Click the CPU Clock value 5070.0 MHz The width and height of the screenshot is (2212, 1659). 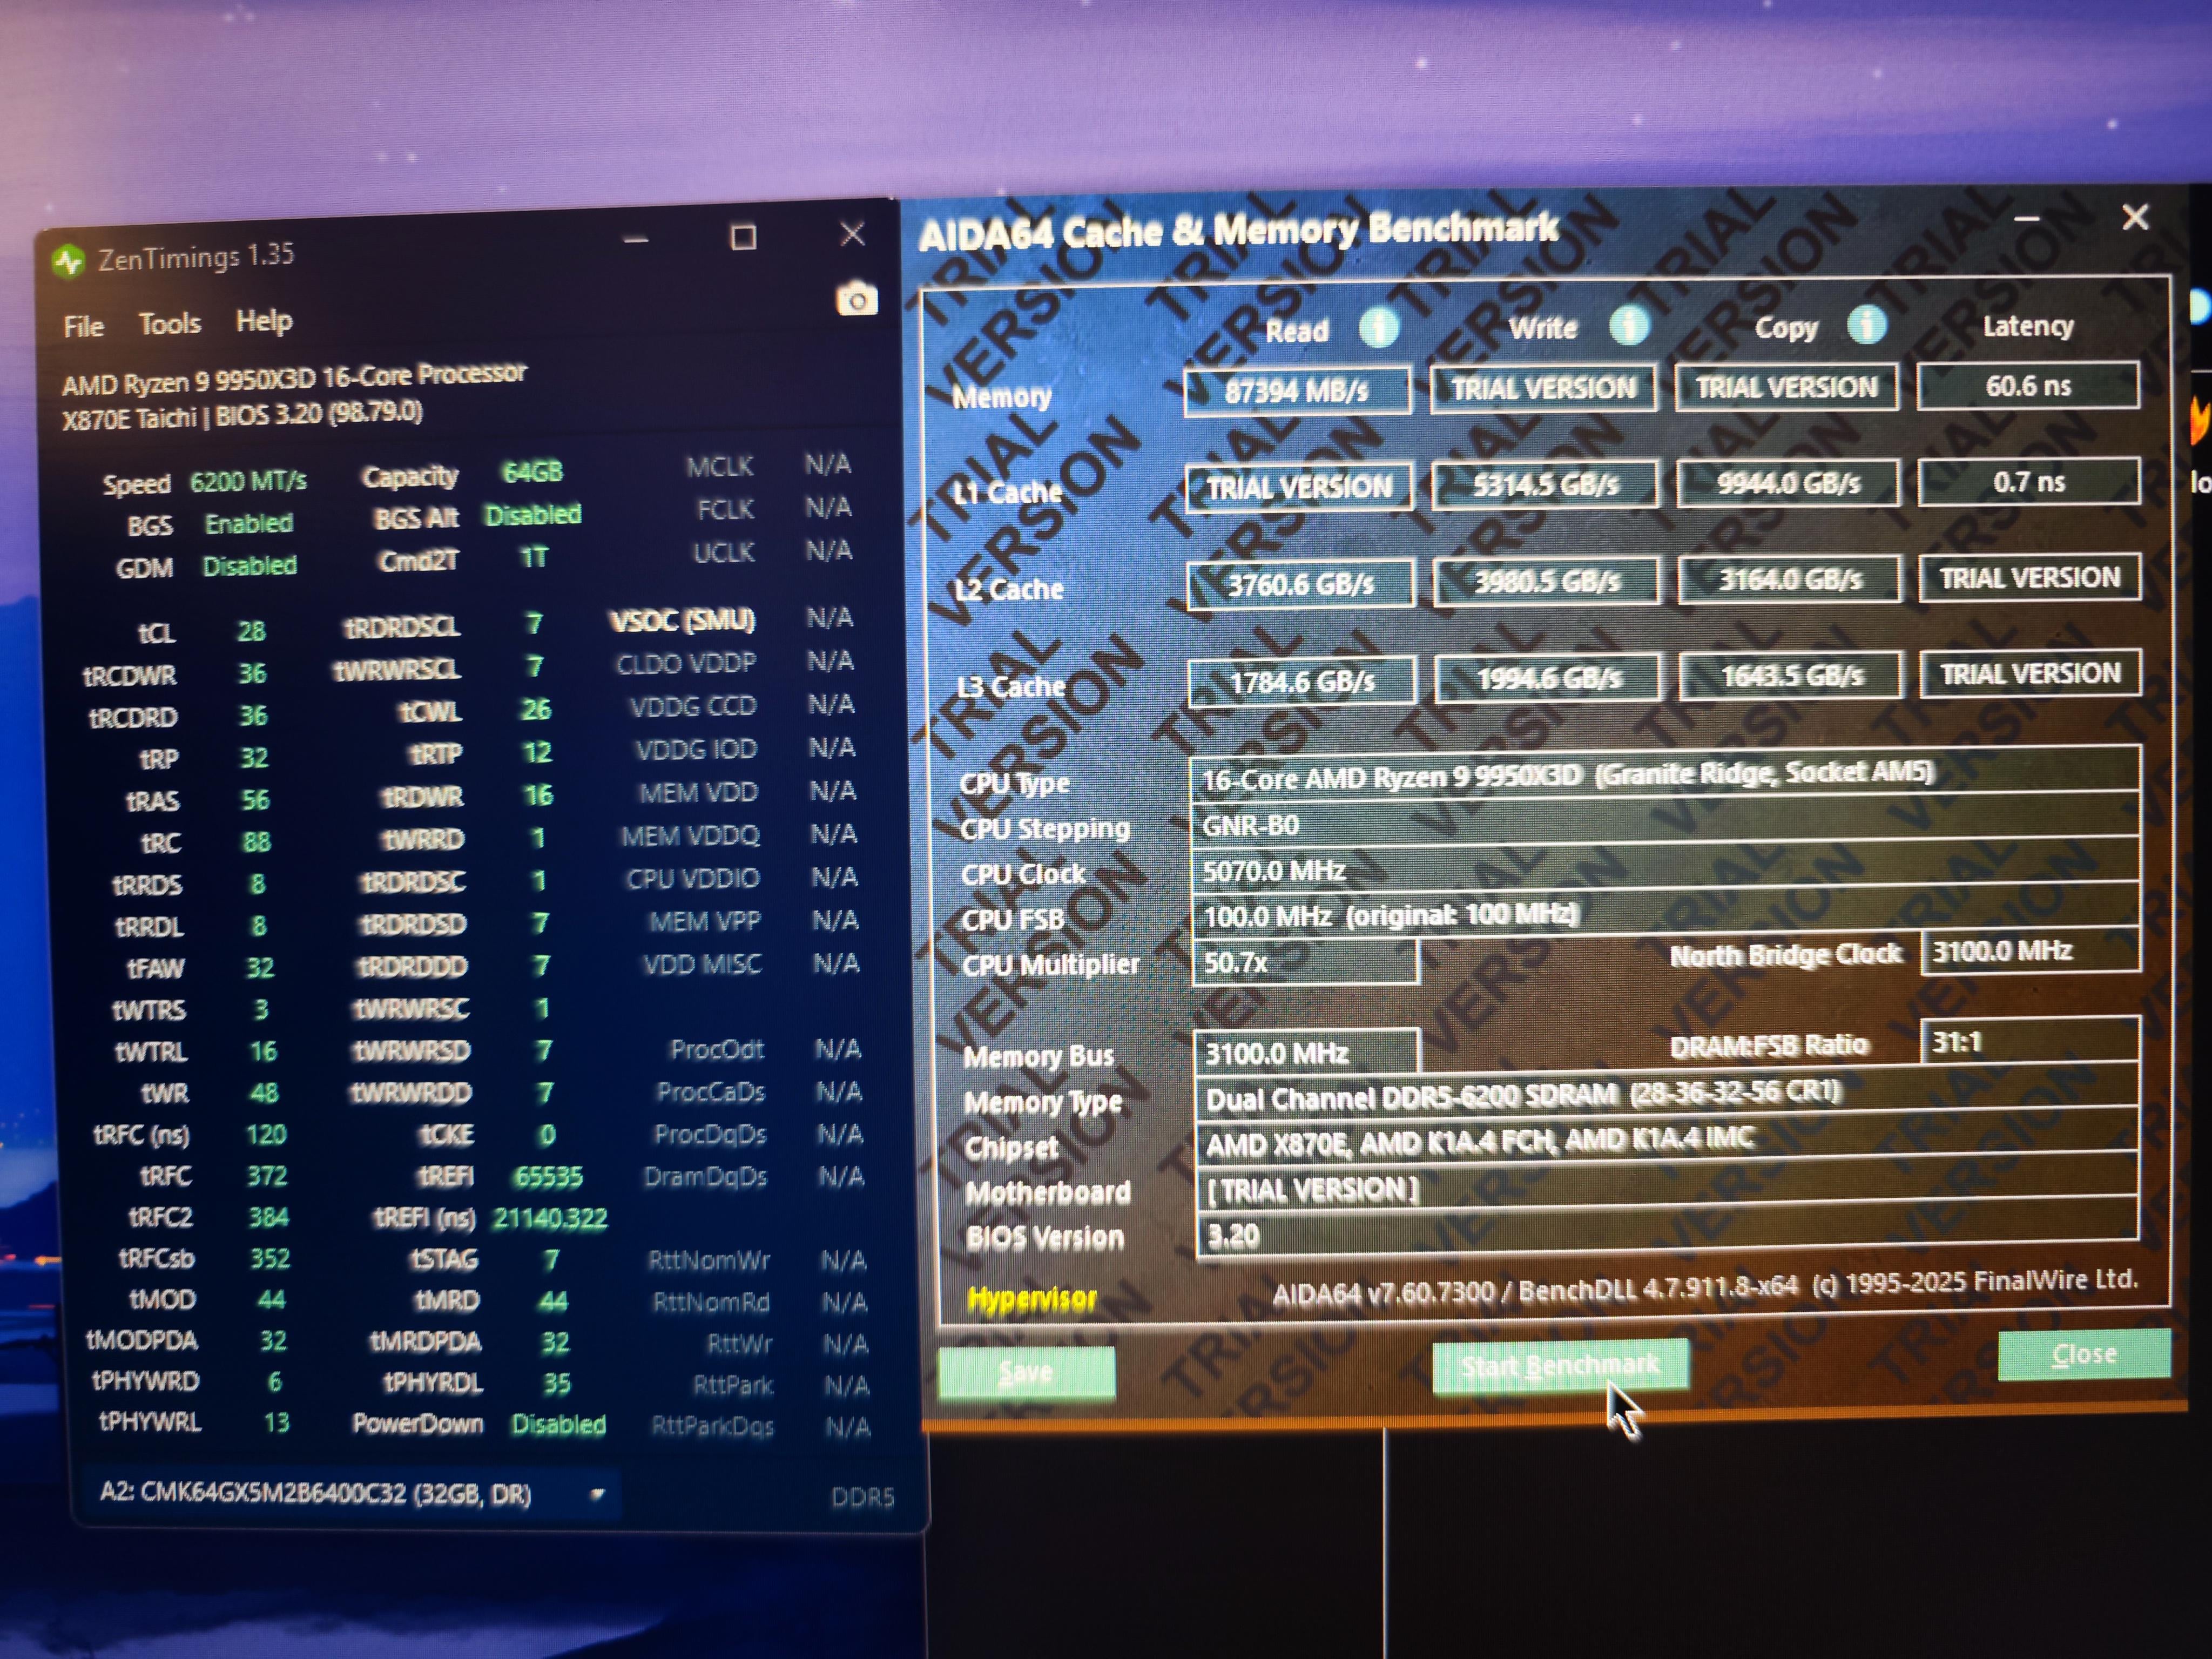click(x=1666, y=868)
